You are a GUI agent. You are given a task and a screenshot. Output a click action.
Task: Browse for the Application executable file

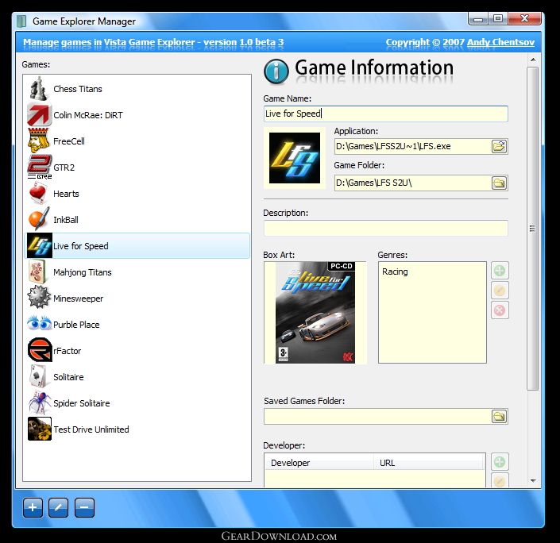(x=500, y=146)
